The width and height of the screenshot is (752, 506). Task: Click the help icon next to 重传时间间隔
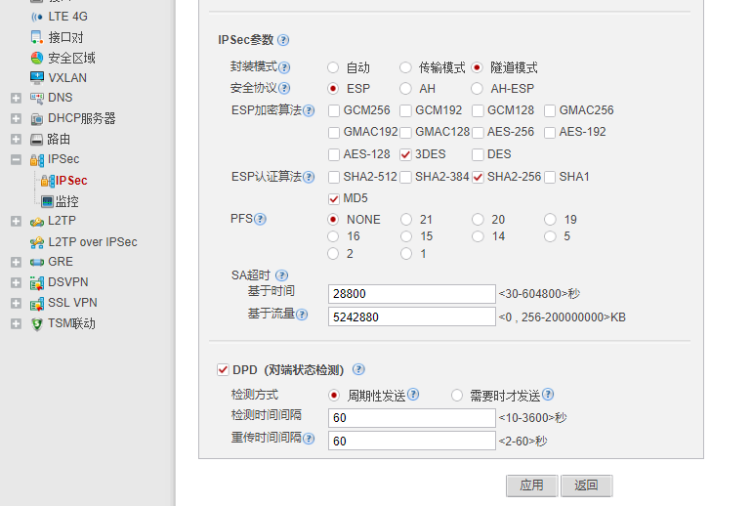point(309,440)
